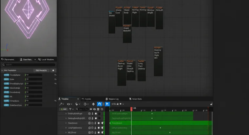Toggle the blue auto-scroll timeline button
This screenshot has width=249, height=135.
click(107, 104)
